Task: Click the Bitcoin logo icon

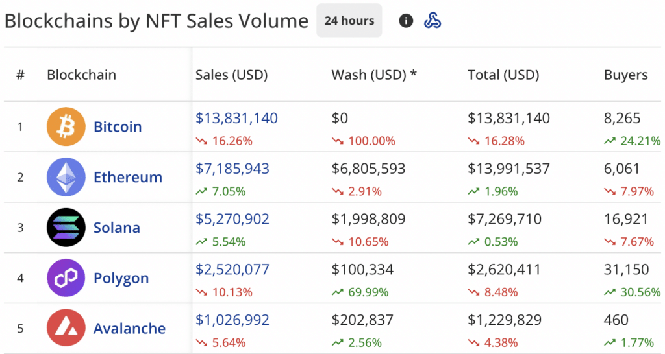Action: pyautogui.click(x=66, y=126)
